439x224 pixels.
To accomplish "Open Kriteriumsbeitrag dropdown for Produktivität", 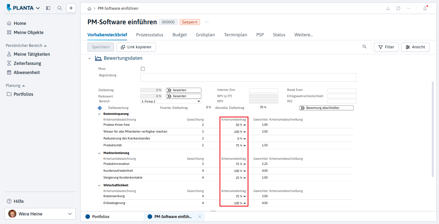I will click(x=245, y=146).
